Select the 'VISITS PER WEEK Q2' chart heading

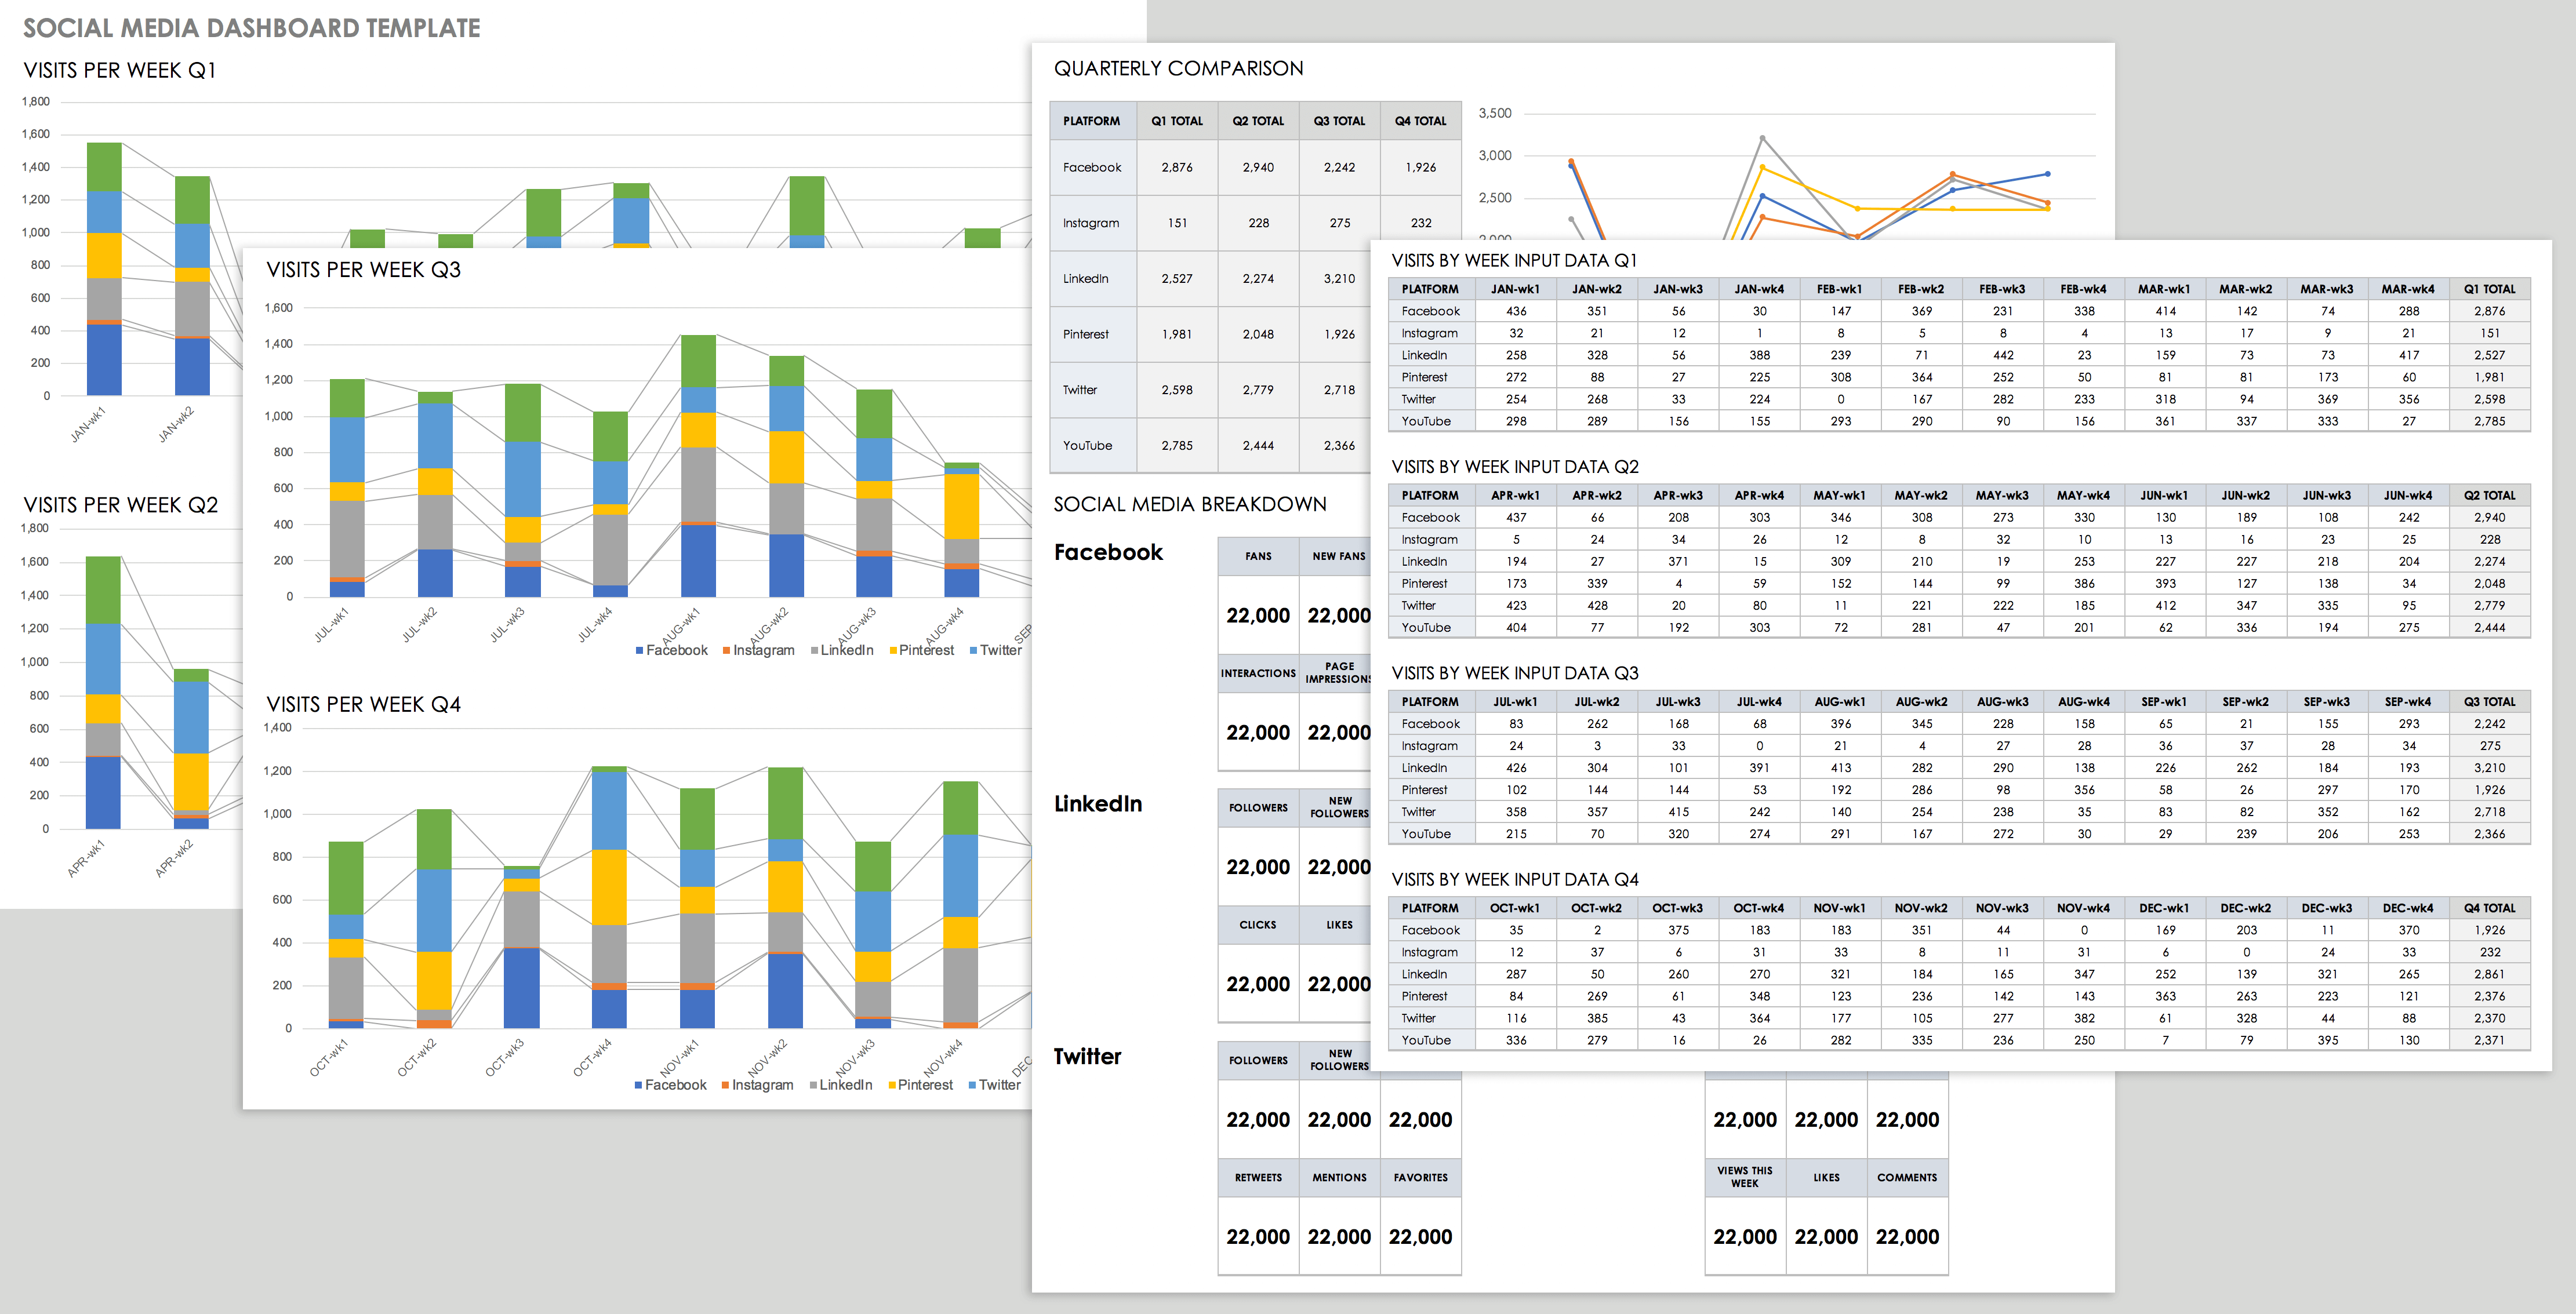[x=121, y=505]
